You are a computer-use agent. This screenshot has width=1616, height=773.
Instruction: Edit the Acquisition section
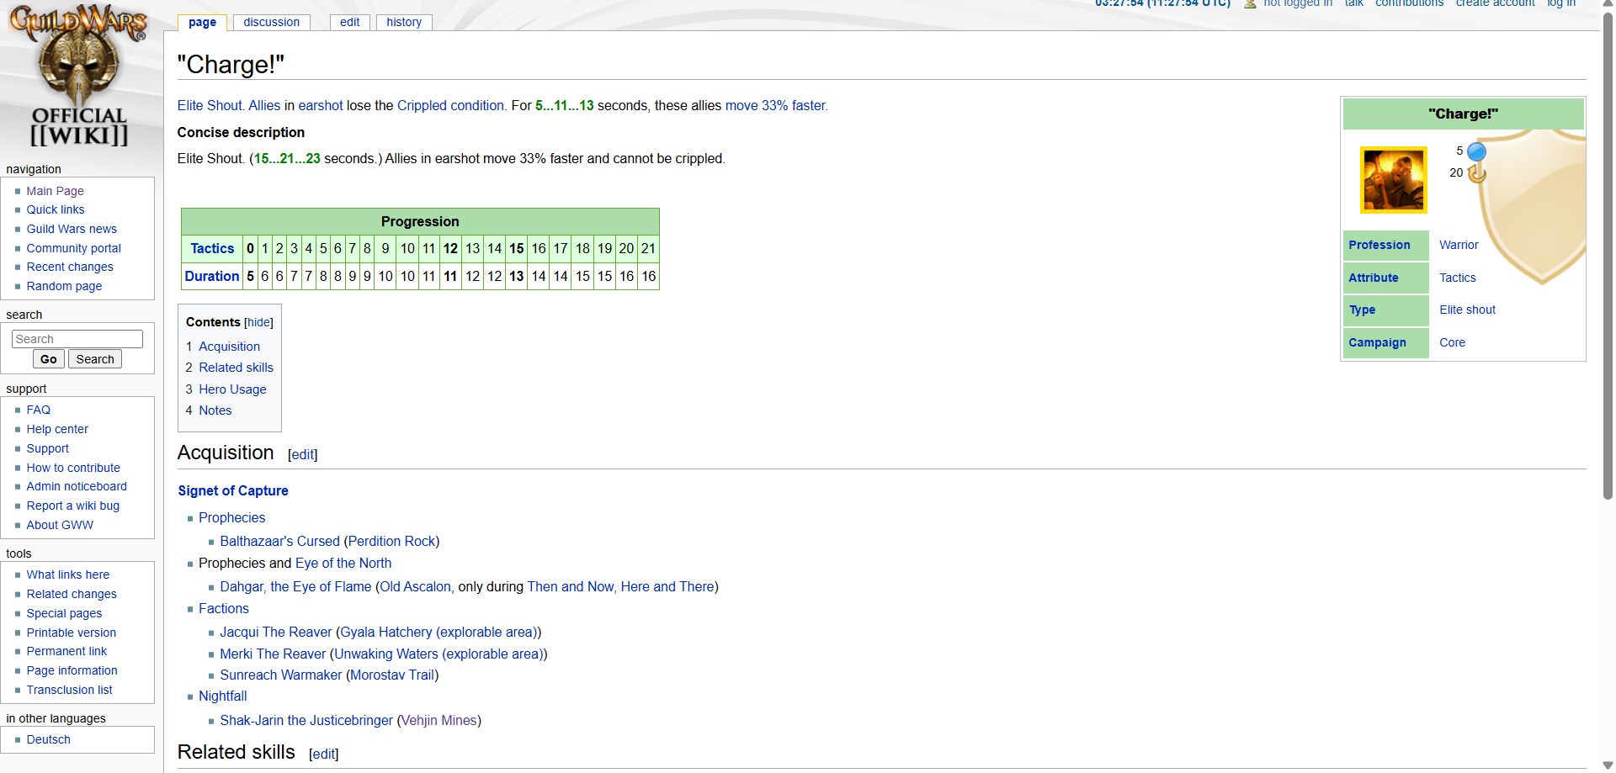[x=303, y=454]
